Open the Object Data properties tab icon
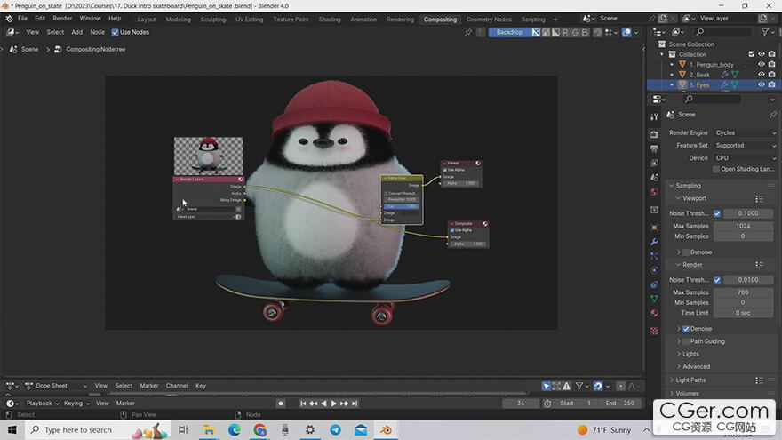The image size is (782, 440). 654,299
